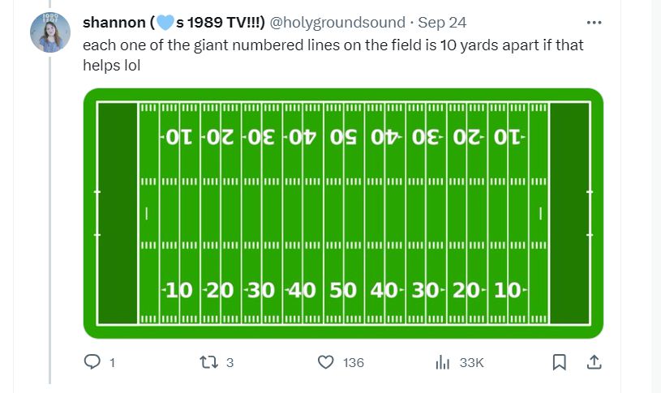Open the reply icon on shannon's tweet
Viewport: 661px width, 393px height.
92,362
